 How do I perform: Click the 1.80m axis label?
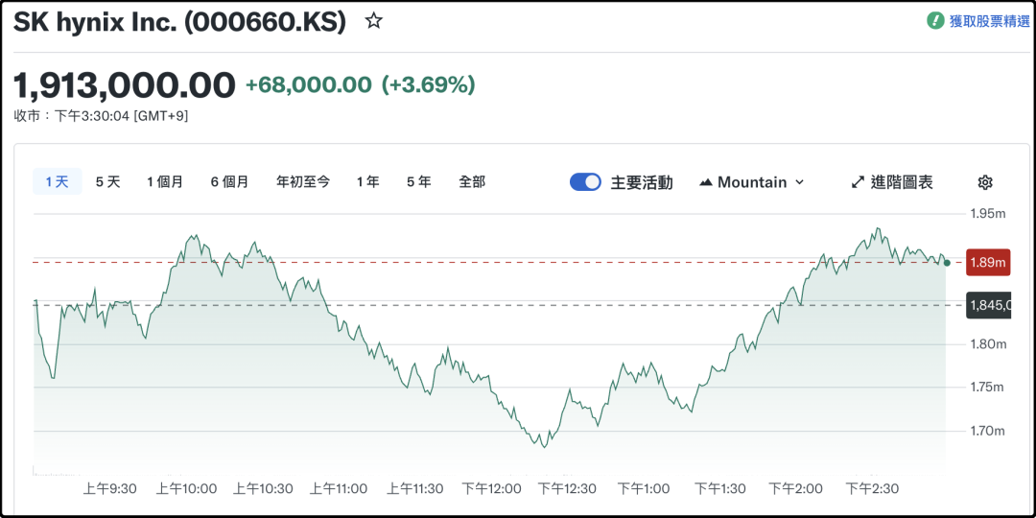(988, 344)
